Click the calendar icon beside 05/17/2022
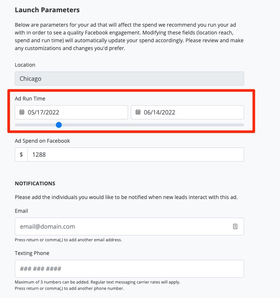 tap(22, 112)
